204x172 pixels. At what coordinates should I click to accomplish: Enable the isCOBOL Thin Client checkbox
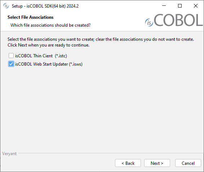tap(11, 56)
